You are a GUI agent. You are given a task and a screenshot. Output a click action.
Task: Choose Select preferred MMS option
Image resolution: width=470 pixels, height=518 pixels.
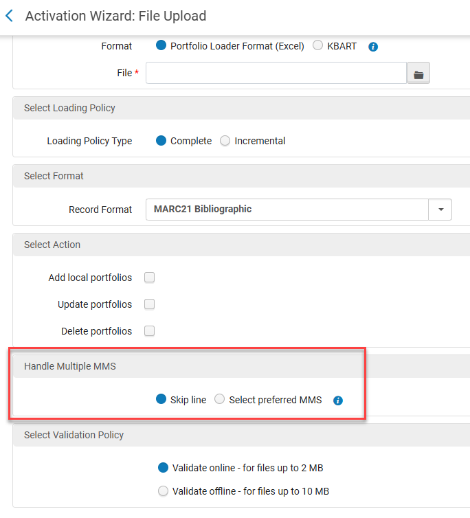click(x=220, y=400)
